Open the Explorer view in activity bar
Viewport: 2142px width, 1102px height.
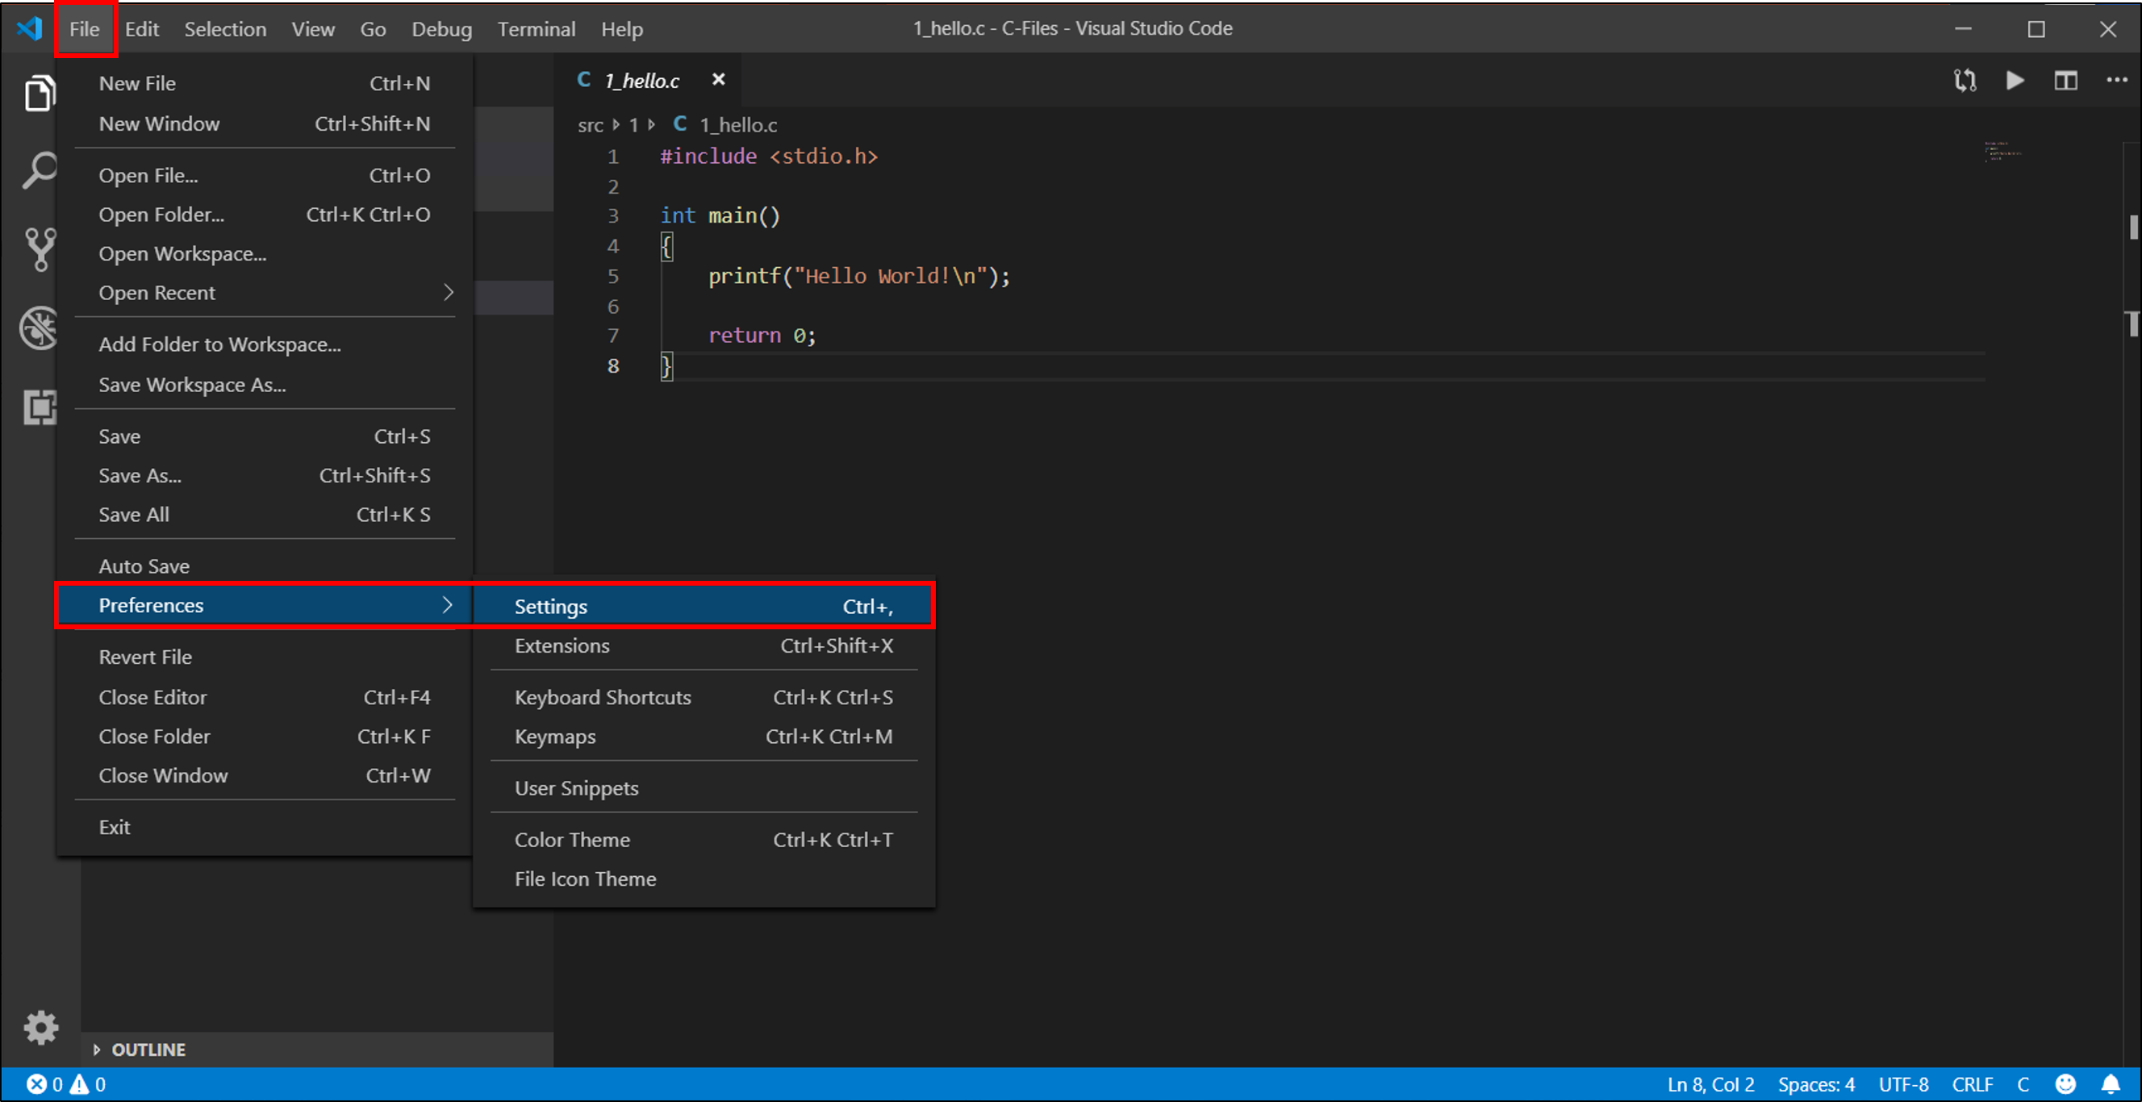(x=38, y=93)
